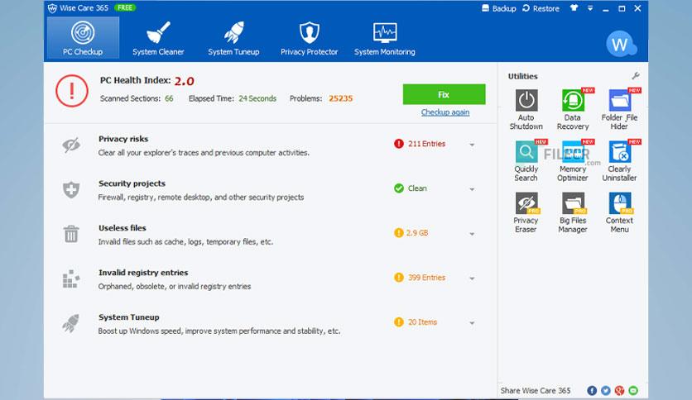Click Backup in the title bar
The width and height of the screenshot is (692, 400).
(498, 8)
